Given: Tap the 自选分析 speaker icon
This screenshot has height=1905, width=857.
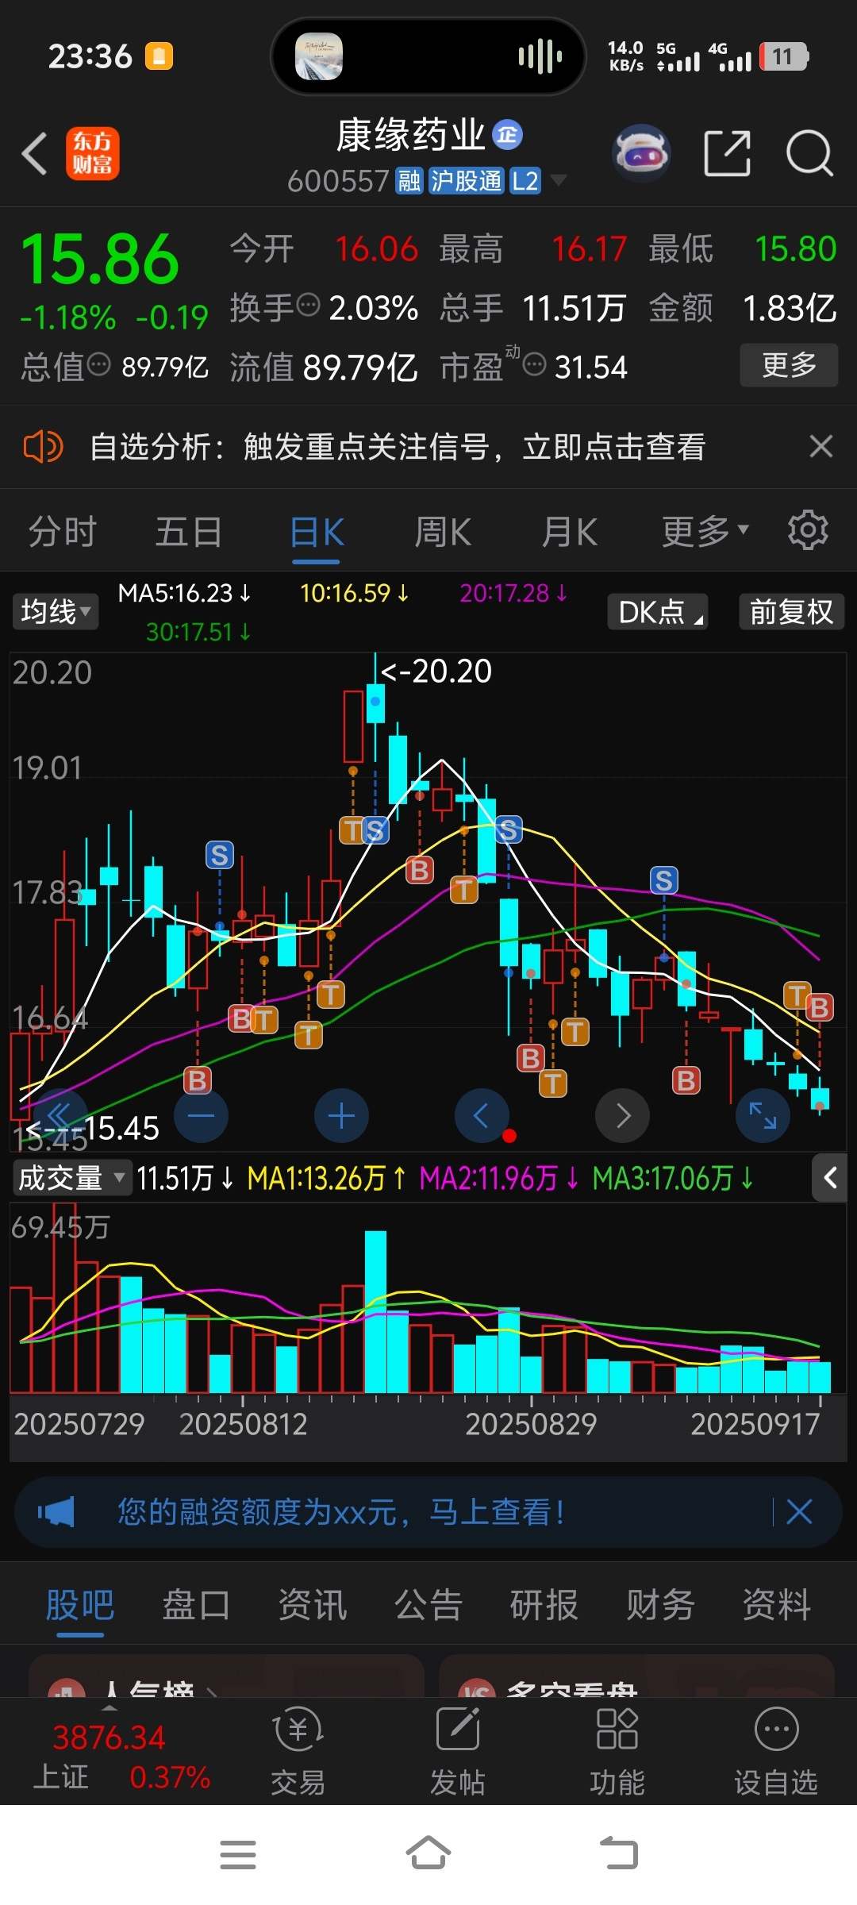Looking at the screenshot, I should click(43, 447).
